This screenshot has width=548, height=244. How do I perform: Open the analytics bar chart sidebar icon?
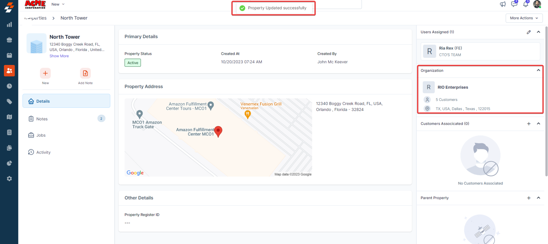point(9,25)
